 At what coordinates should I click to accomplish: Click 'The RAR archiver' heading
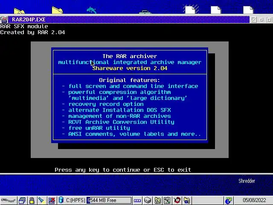pyautogui.click(x=130, y=56)
